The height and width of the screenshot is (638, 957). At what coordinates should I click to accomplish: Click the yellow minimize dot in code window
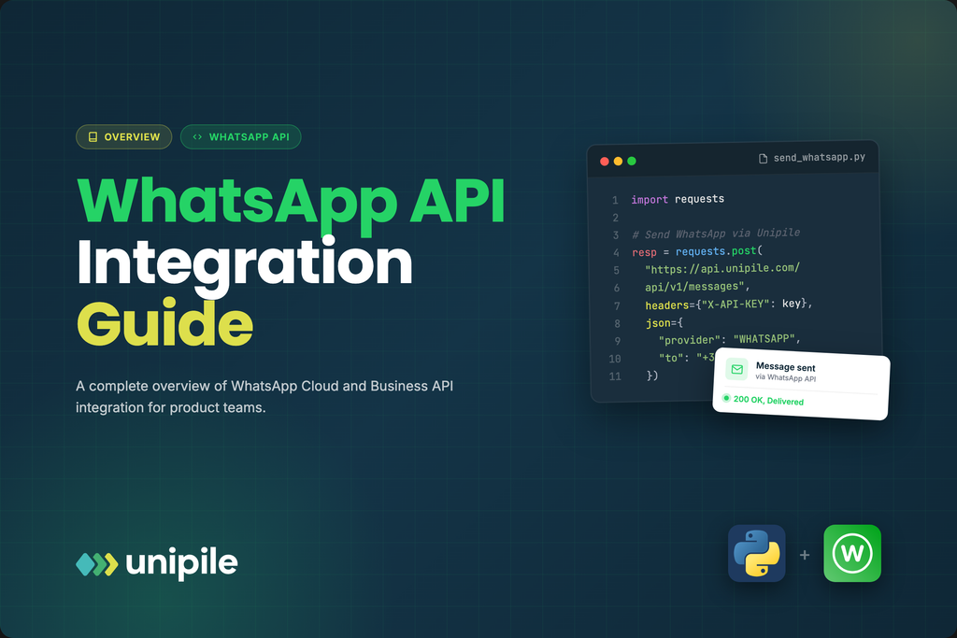tap(618, 161)
